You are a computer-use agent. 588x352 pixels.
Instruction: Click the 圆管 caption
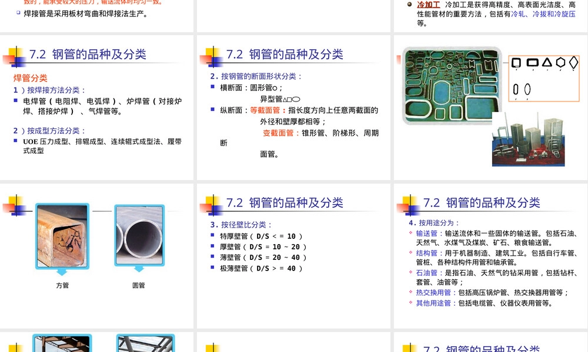tap(139, 286)
